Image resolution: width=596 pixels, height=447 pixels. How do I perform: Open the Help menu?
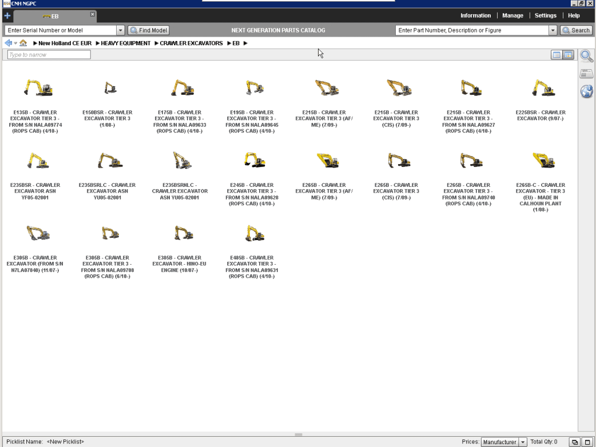click(574, 15)
